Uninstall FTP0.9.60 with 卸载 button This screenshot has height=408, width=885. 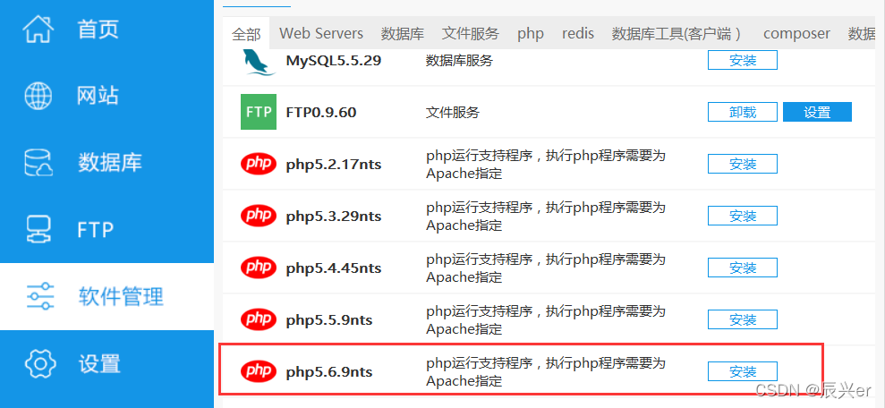click(x=743, y=112)
